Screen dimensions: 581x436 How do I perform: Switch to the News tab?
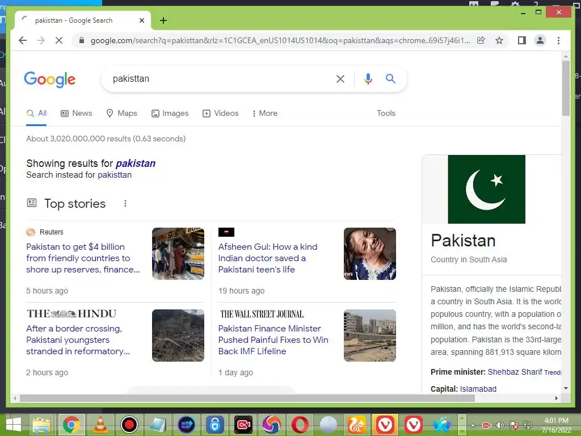pyautogui.click(x=77, y=114)
